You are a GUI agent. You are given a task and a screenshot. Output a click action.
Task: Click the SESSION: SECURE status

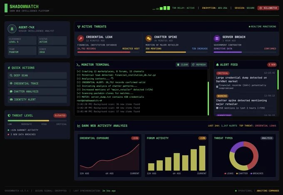click(244, 8)
